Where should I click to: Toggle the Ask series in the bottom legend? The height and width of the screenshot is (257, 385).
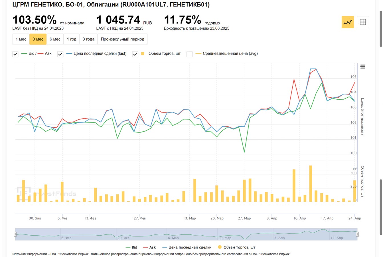click(149, 247)
